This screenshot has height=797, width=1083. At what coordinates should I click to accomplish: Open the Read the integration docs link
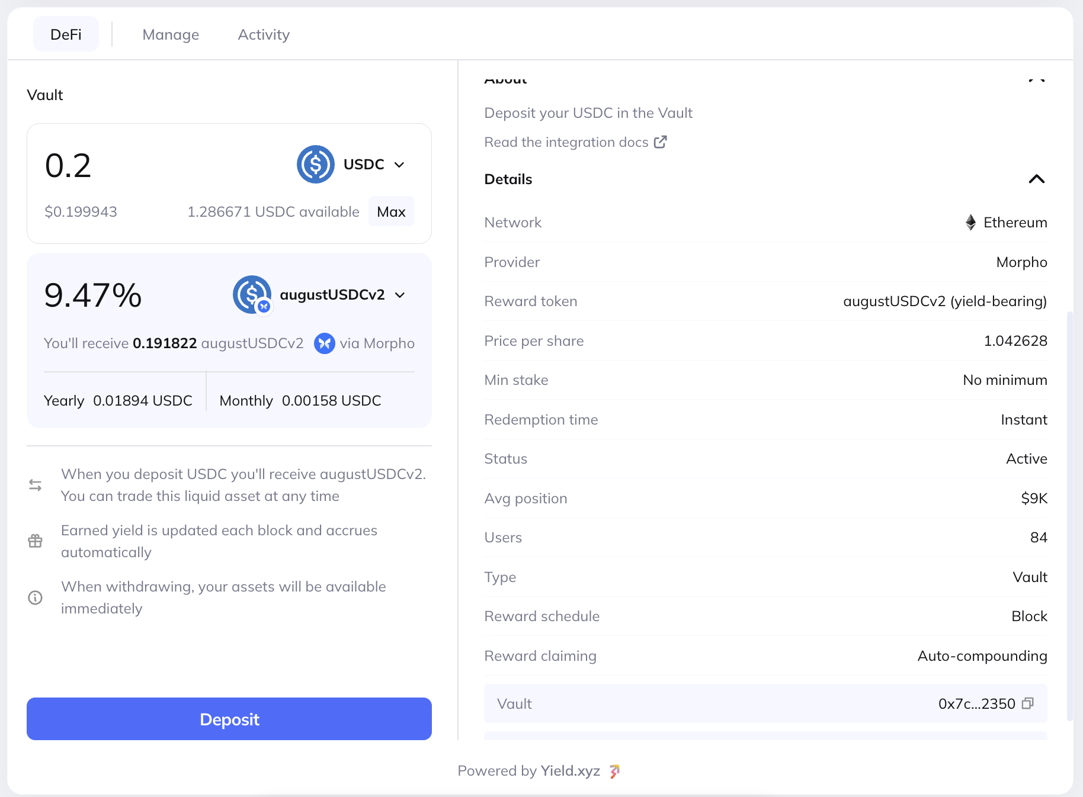[575, 142]
